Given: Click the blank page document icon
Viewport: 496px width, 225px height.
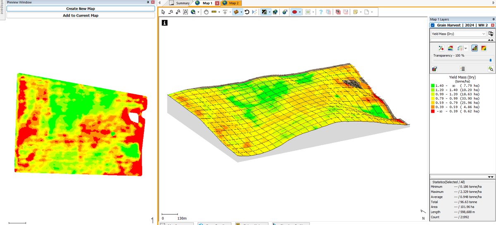Looking at the screenshot, I should (367, 12).
